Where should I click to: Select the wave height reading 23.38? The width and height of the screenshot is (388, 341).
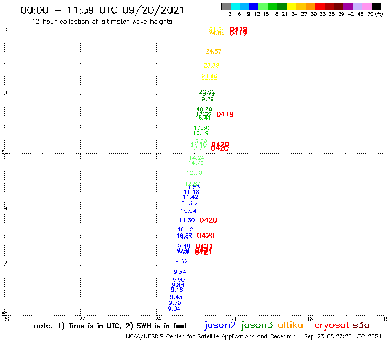(x=211, y=66)
